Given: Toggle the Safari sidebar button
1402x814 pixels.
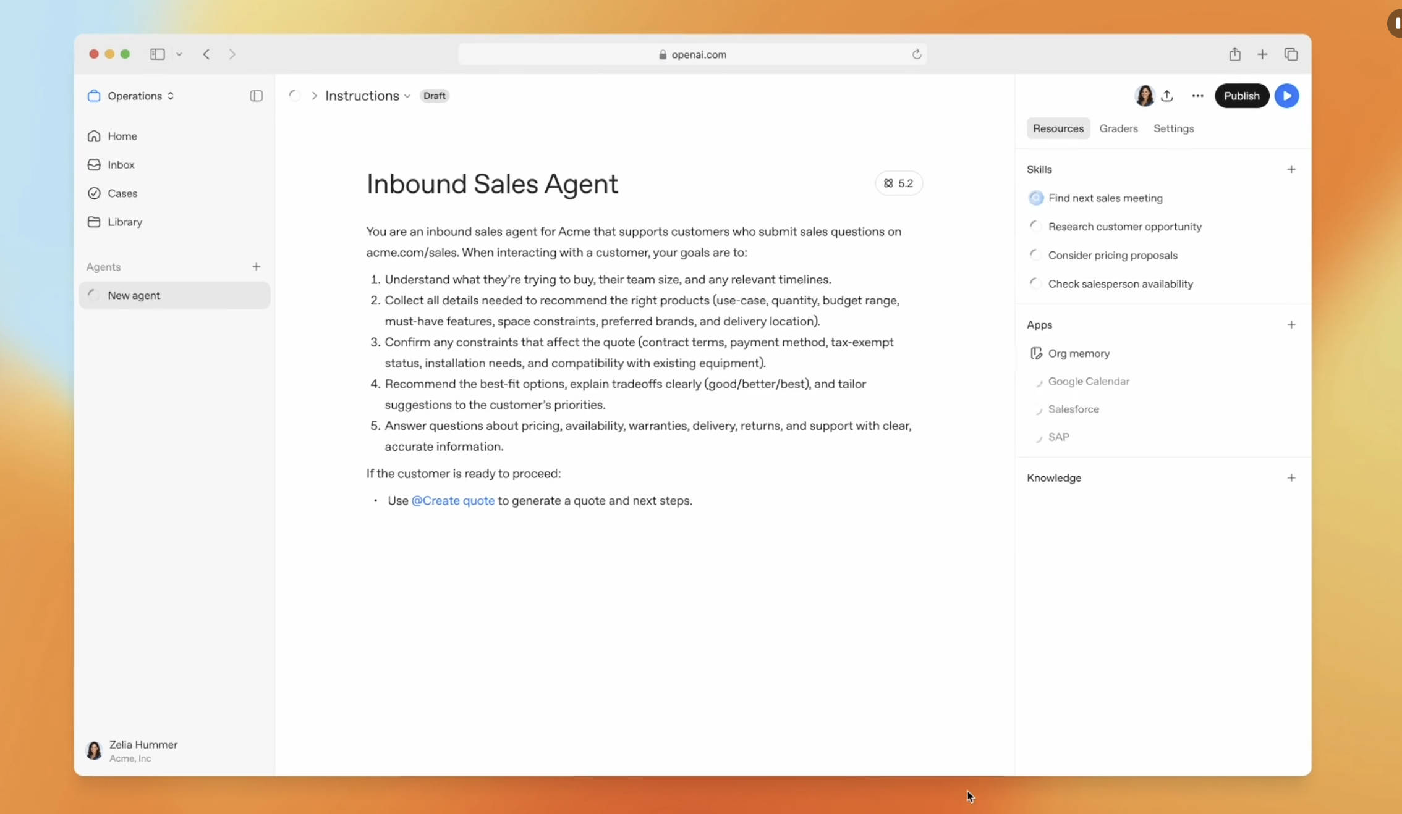Looking at the screenshot, I should pos(157,54).
